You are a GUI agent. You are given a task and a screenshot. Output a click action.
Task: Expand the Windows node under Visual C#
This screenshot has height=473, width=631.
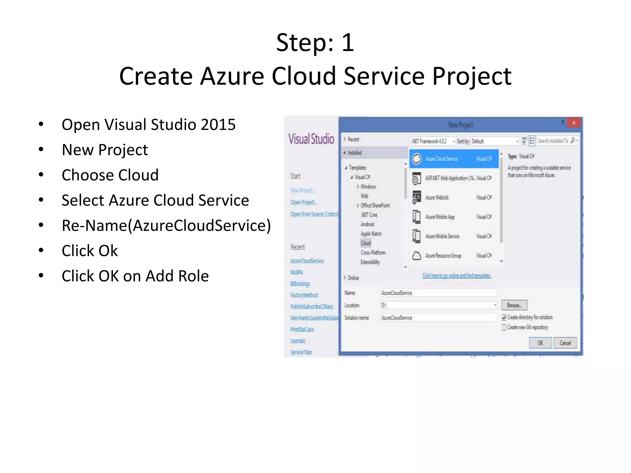358,187
